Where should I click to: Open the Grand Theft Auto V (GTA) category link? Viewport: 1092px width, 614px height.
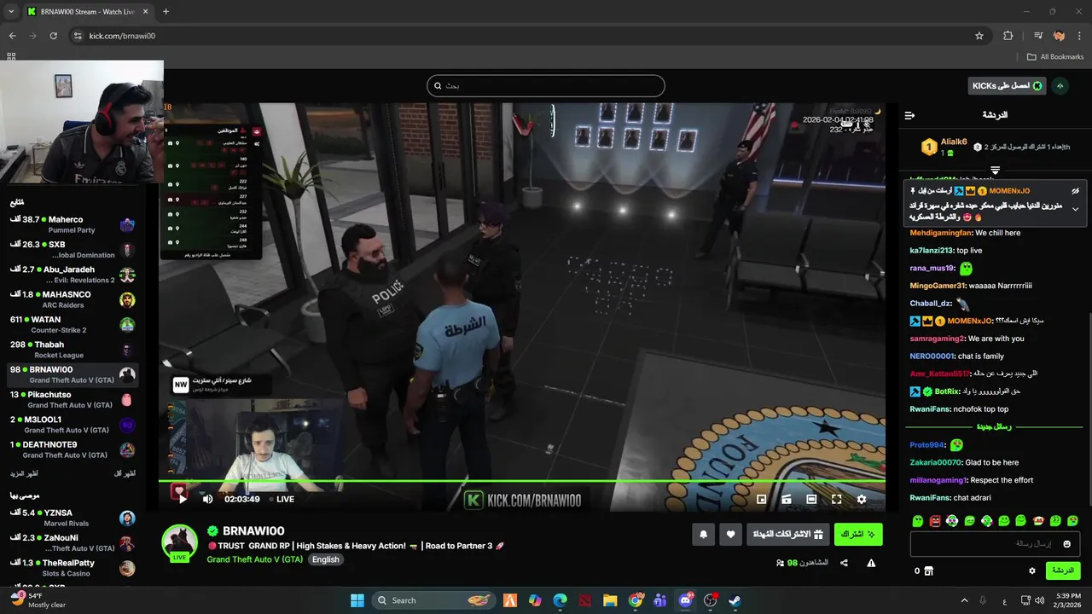(x=254, y=559)
